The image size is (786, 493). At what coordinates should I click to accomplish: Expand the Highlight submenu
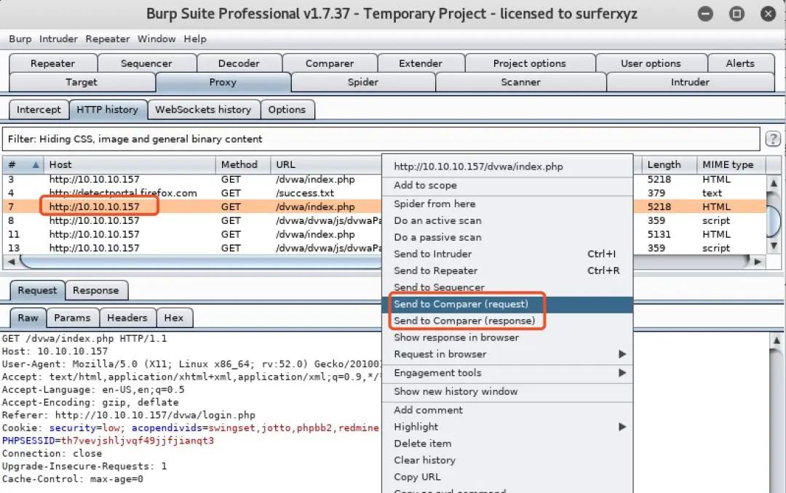click(x=622, y=427)
